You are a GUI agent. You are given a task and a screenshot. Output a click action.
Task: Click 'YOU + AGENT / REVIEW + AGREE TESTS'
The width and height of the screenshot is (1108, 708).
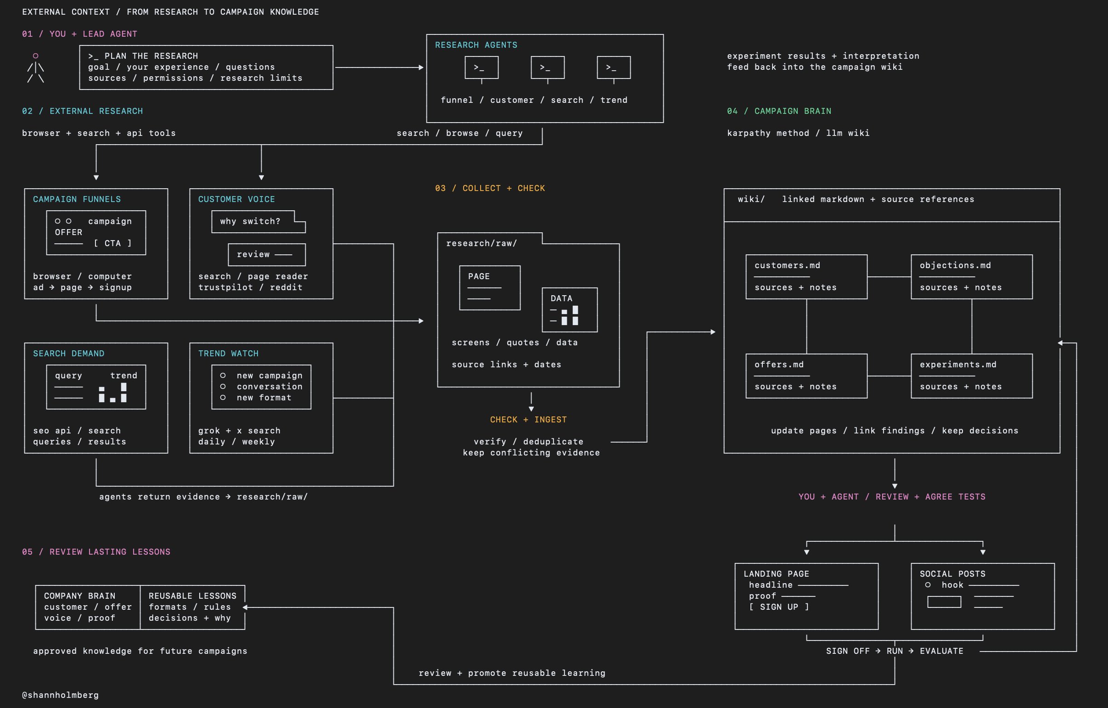coord(892,497)
